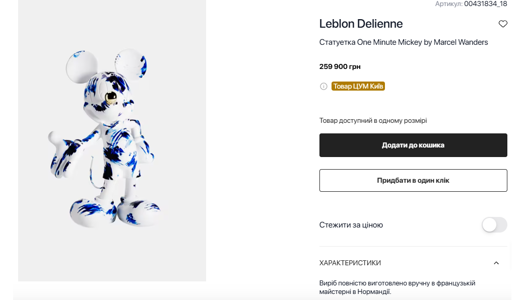
Task: Toggle the Стежити за ціною switch
Action: tap(494, 225)
